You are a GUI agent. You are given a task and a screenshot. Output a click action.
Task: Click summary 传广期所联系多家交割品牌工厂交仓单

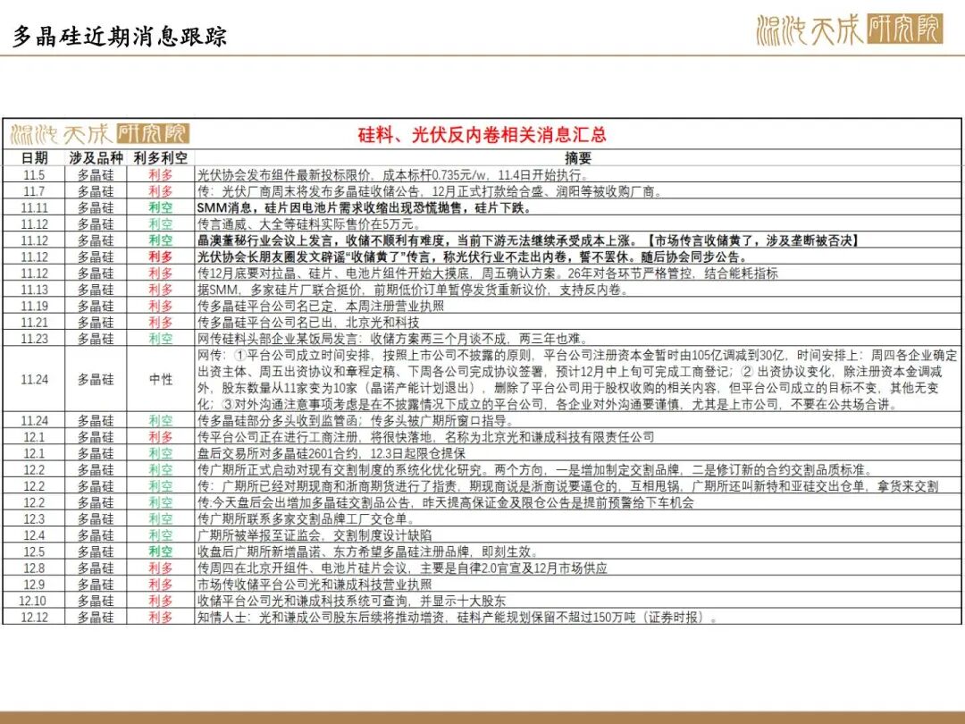307,519
